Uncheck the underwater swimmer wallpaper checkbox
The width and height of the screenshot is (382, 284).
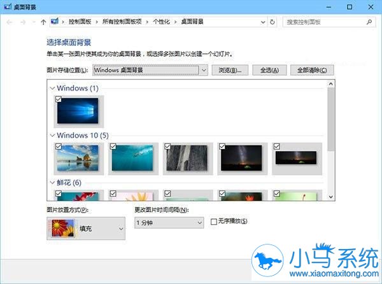coord(113,146)
